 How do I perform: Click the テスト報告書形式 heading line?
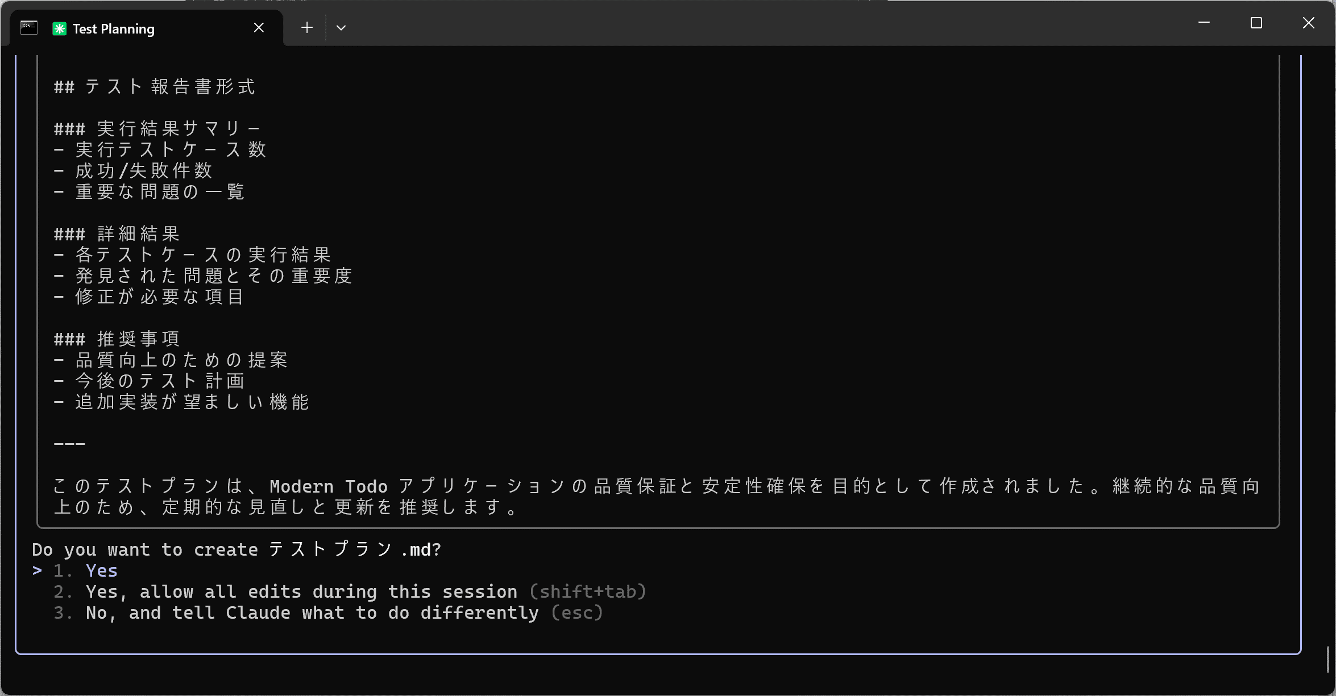[155, 87]
